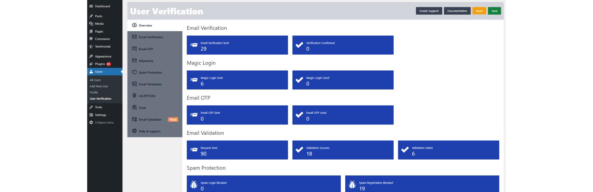Click the Email Verification Sent card
The image size is (593, 192).
pos(237,45)
